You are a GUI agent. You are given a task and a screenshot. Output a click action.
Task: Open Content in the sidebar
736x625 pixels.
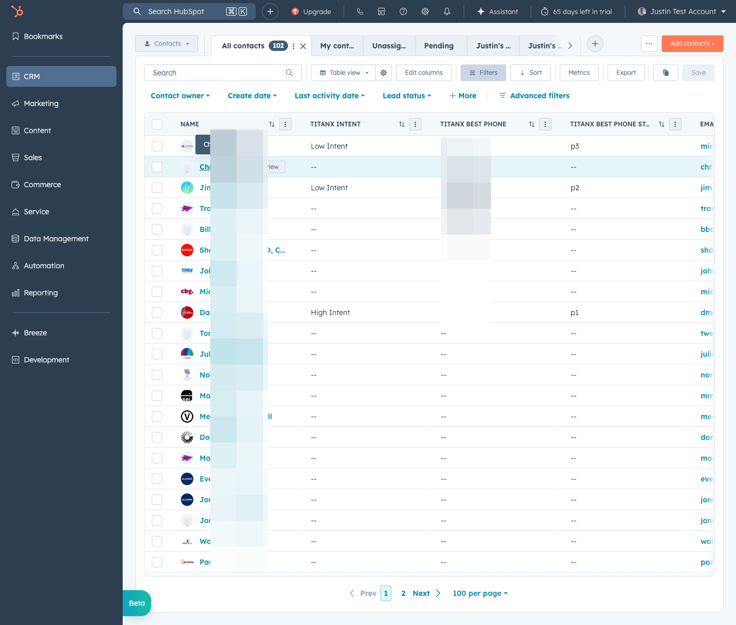(x=61, y=131)
